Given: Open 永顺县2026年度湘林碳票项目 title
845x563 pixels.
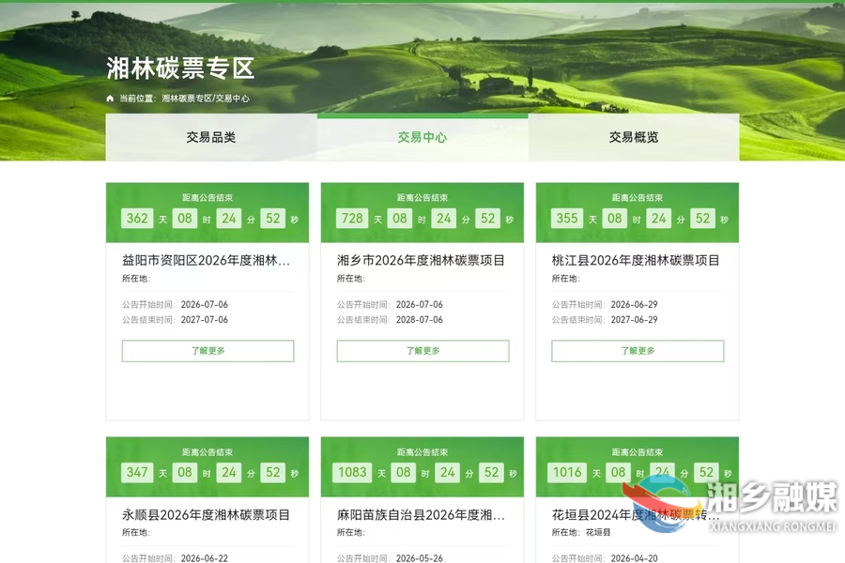Looking at the screenshot, I should [x=206, y=515].
